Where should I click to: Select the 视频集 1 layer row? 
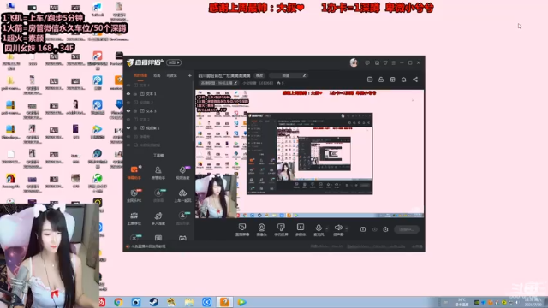158,128
